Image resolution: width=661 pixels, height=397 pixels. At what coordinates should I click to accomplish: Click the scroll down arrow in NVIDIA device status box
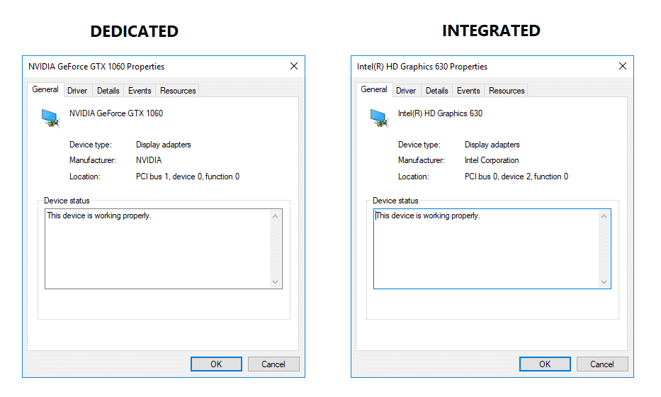click(276, 282)
